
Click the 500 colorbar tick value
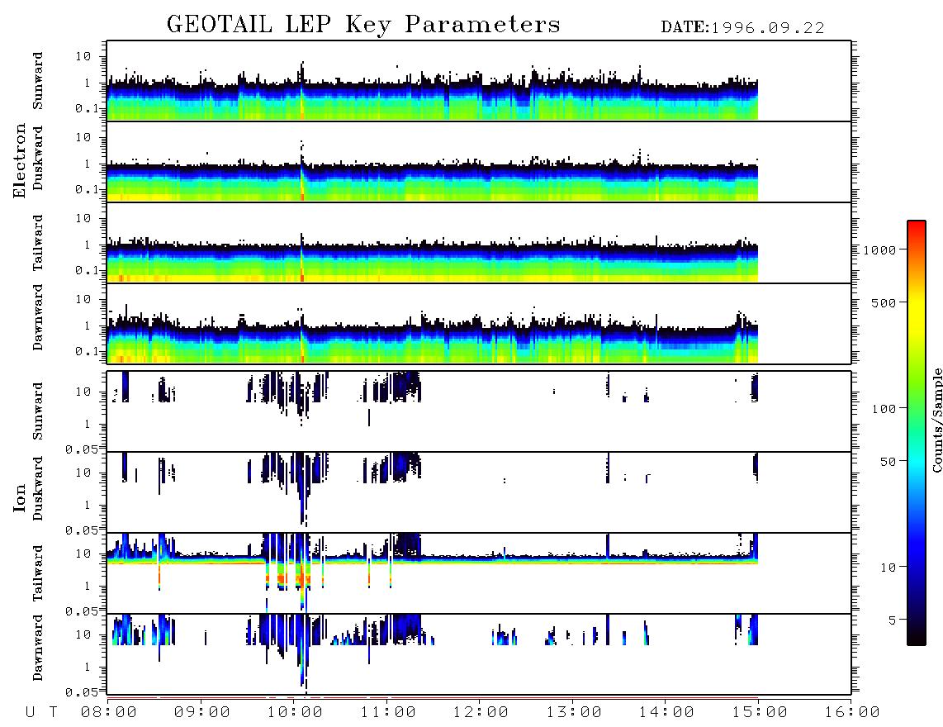tap(884, 303)
